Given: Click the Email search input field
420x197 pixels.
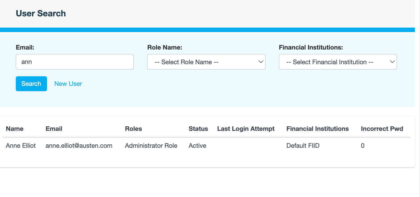Looking at the screenshot, I should tap(75, 62).
